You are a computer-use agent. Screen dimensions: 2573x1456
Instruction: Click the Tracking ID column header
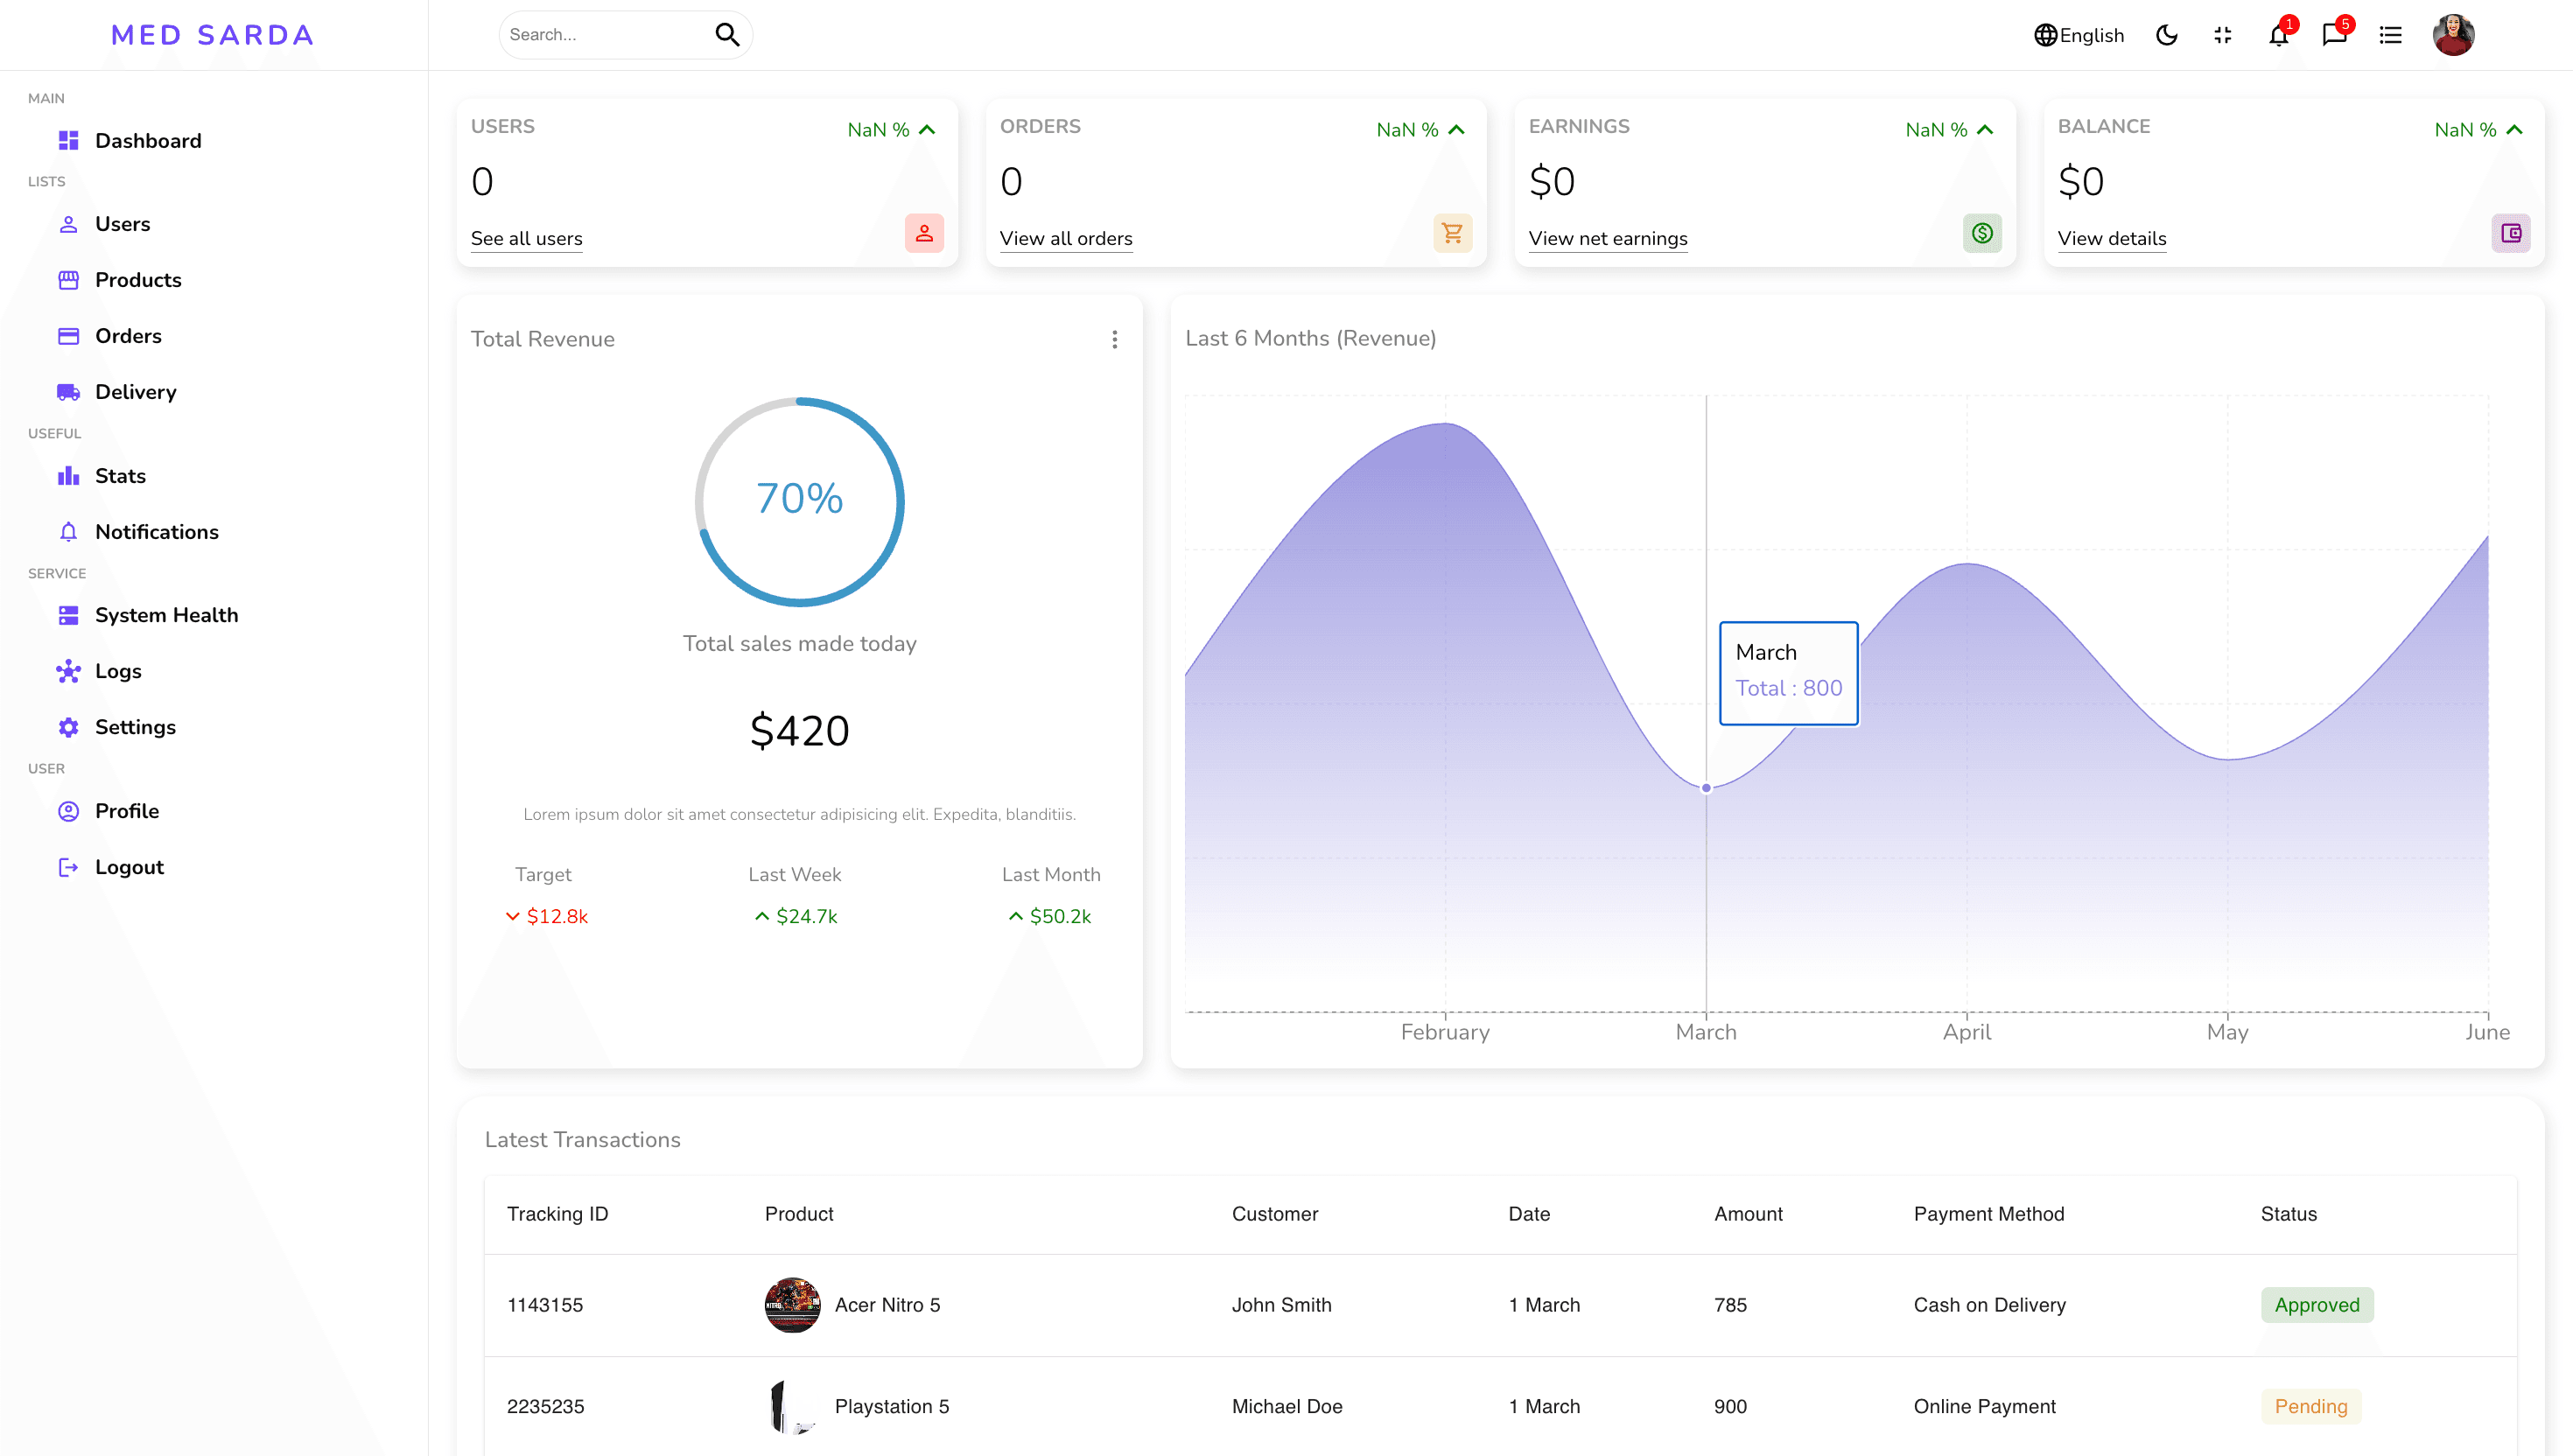click(x=557, y=1214)
